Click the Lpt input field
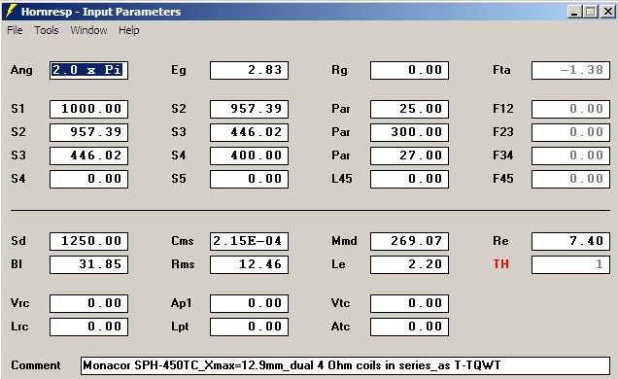This screenshot has width=618, height=379. 249,327
